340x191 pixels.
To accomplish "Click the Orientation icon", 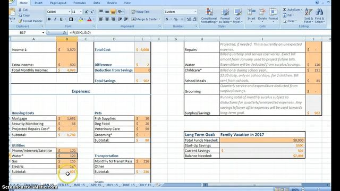I will [x=121, y=12].
